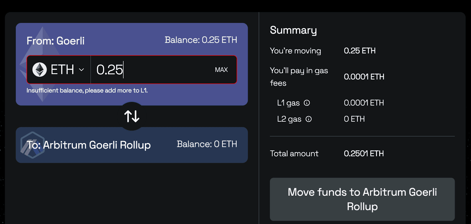This screenshot has width=471, height=224.
Task: Select the From: Goerli card header
Action: [55, 41]
